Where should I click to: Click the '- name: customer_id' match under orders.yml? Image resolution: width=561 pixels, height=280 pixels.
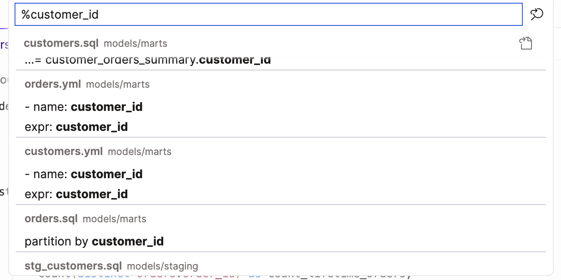[x=84, y=106]
